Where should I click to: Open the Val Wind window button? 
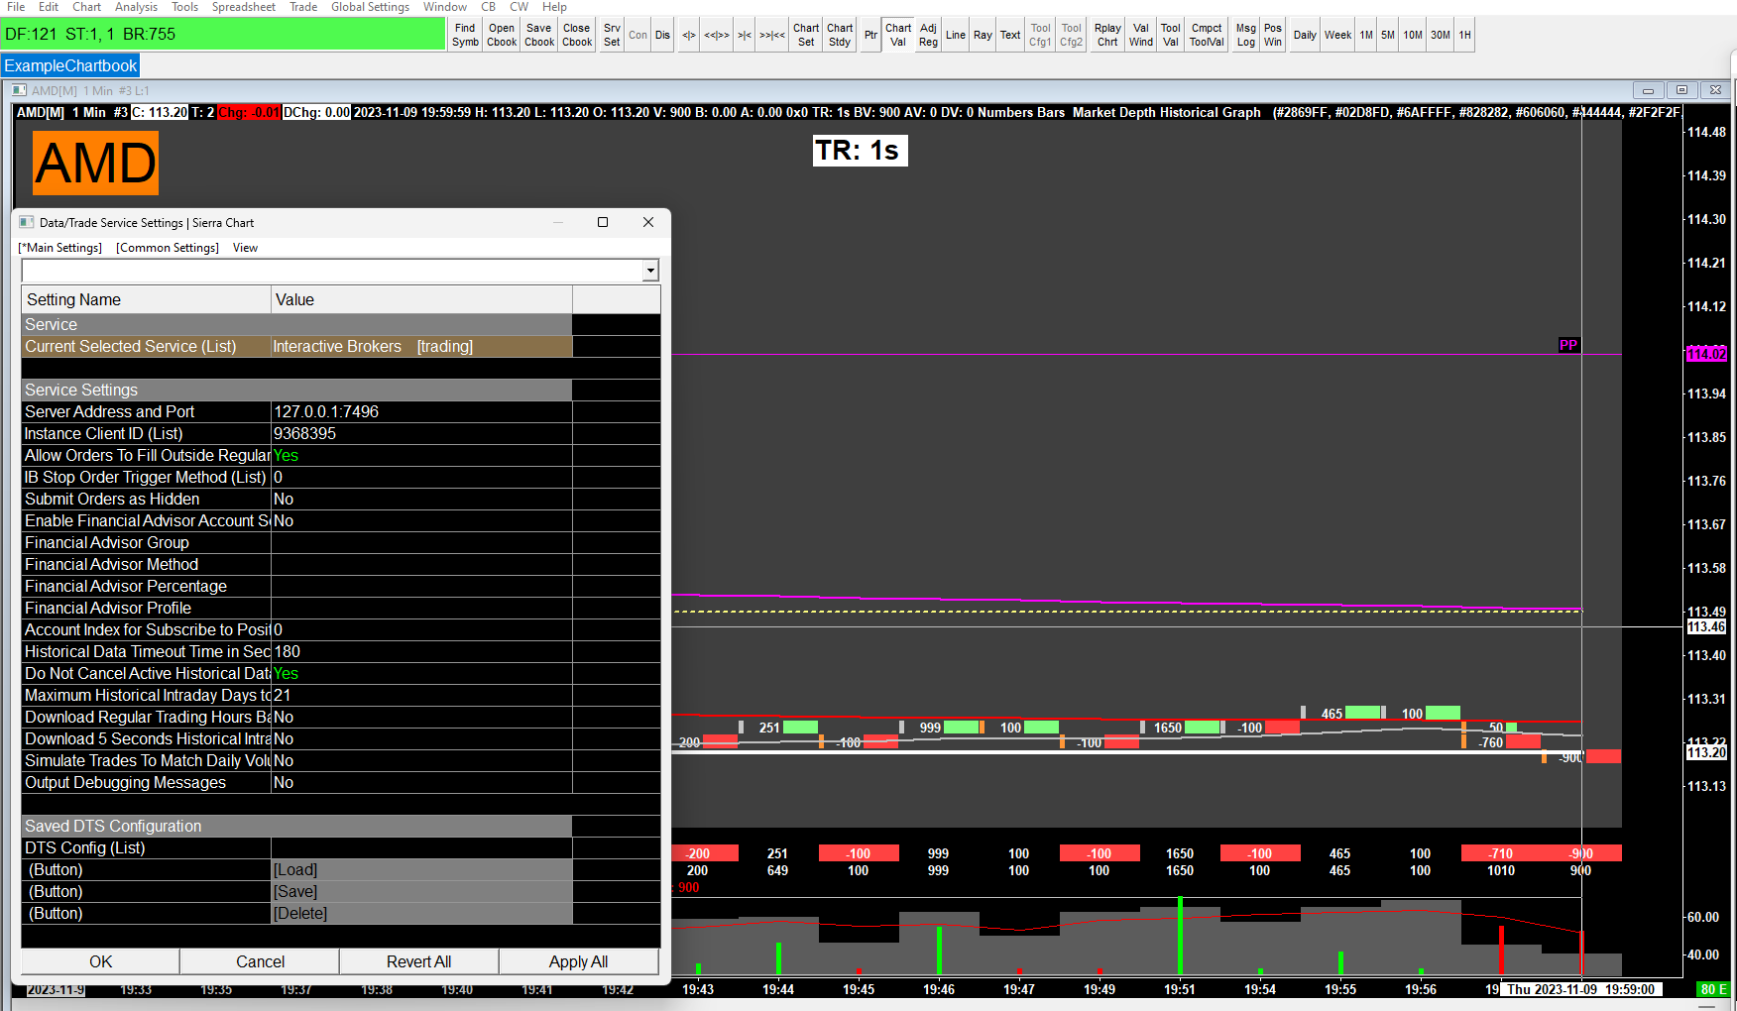point(1141,35)
